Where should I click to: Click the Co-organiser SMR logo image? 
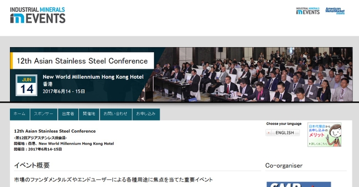[298, 184]
